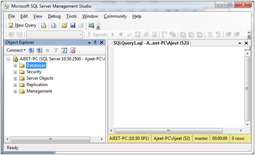The width and height of the screenshot is (255, 155).
Task: Toggle the Object Explorer auto-hide pin
Action: click(95, 43)
